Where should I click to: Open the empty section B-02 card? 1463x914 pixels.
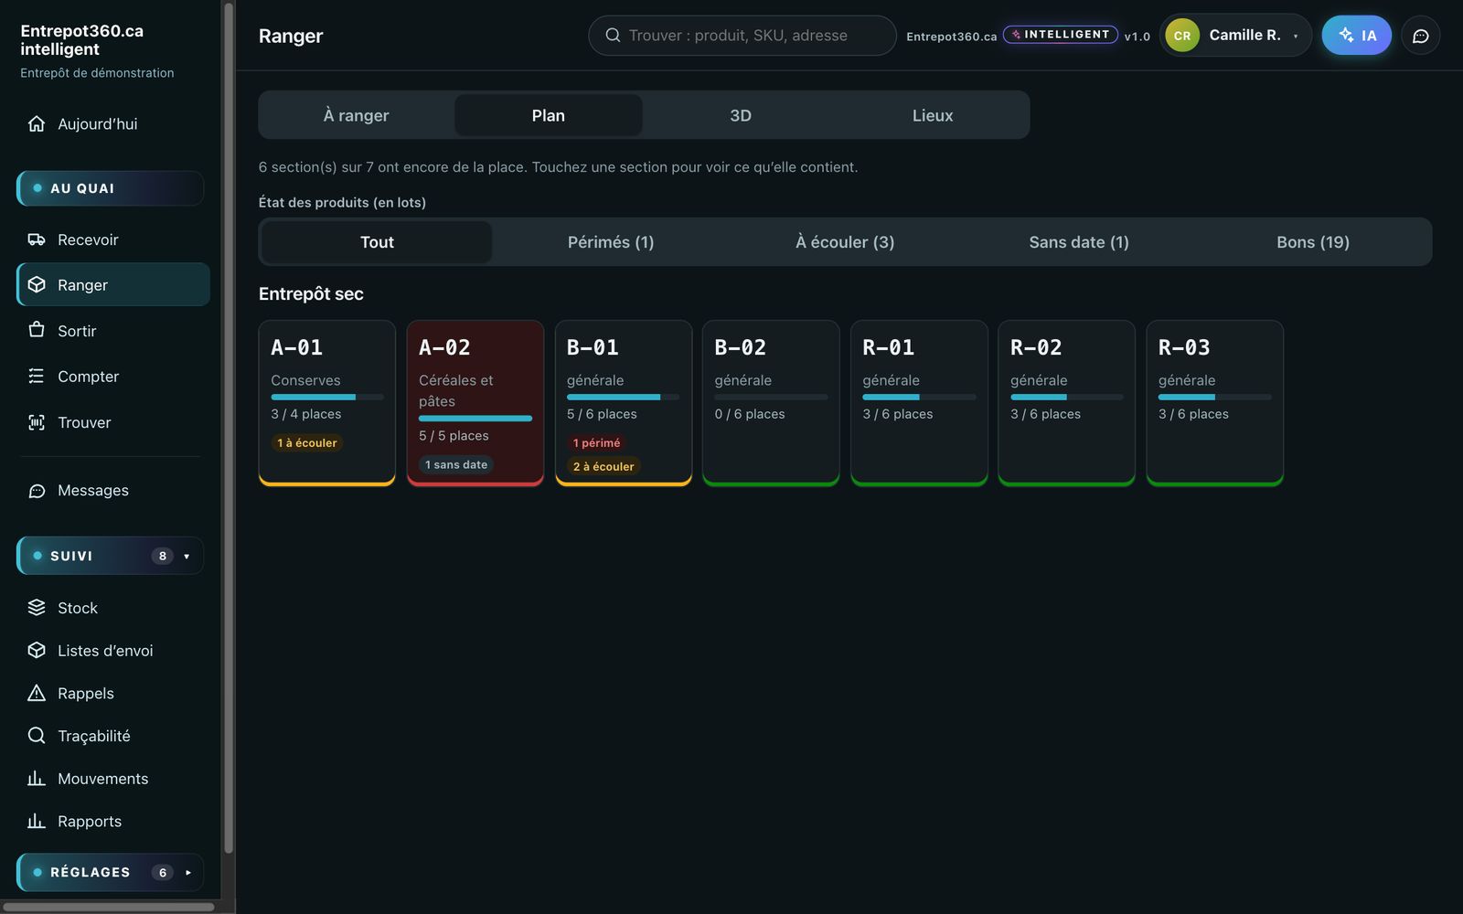[x=771, y=403]
